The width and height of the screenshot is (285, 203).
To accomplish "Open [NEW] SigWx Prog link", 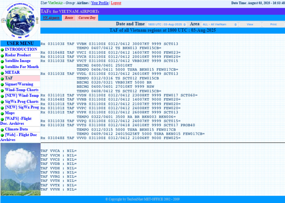I will 22,107.
